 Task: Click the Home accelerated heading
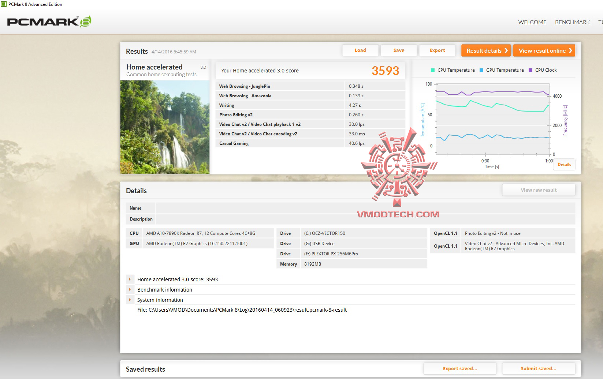[x=154, y=67]
